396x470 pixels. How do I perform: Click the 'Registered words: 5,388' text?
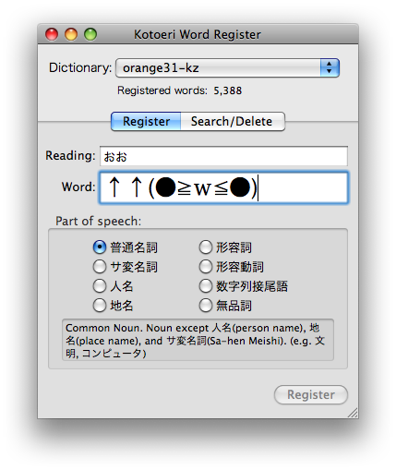pyautogui.click(x=180, y=90)
